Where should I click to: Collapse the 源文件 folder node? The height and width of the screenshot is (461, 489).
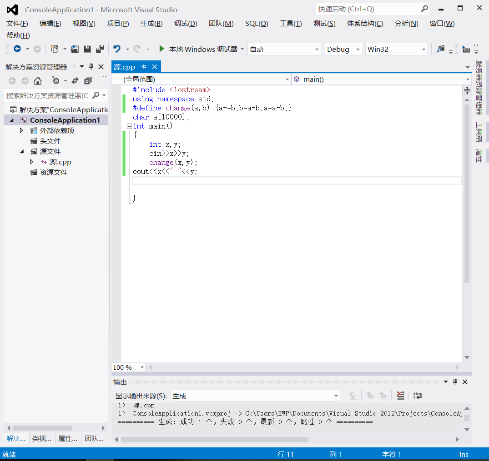coord(21,151)
